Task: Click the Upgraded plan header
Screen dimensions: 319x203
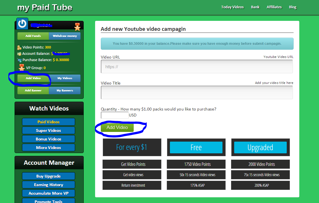Action: (260, 148)
